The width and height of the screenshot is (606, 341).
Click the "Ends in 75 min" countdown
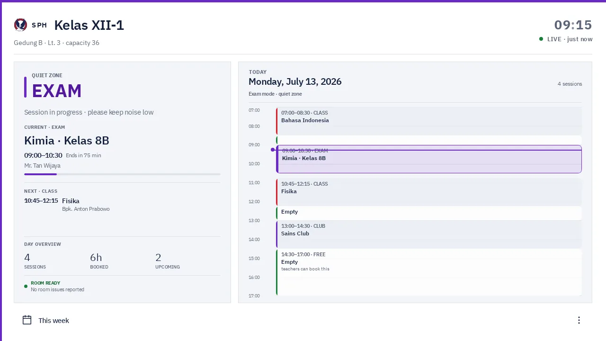(83, 155)
